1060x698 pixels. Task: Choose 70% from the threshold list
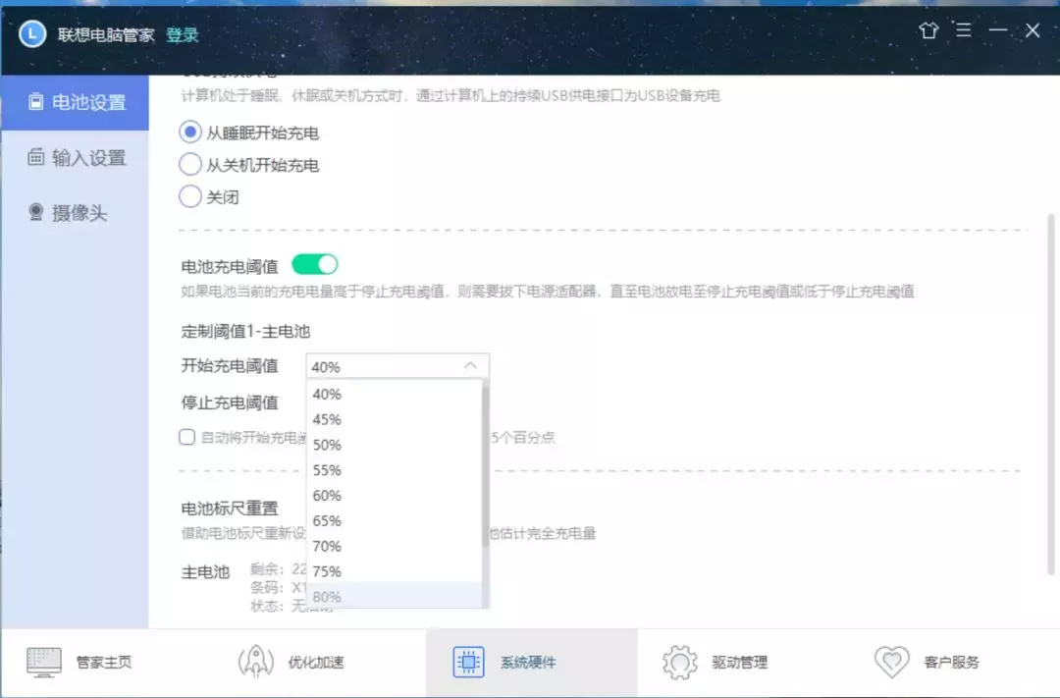pyautogui.click(x=395, y=546)
